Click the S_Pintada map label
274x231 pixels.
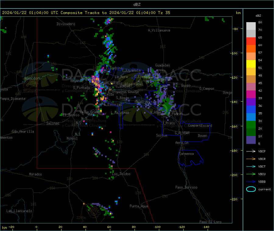click(81, 88)
